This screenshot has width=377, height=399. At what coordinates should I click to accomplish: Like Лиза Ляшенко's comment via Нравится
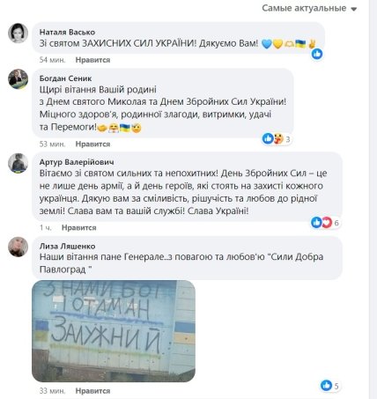(x=92, y=391)
